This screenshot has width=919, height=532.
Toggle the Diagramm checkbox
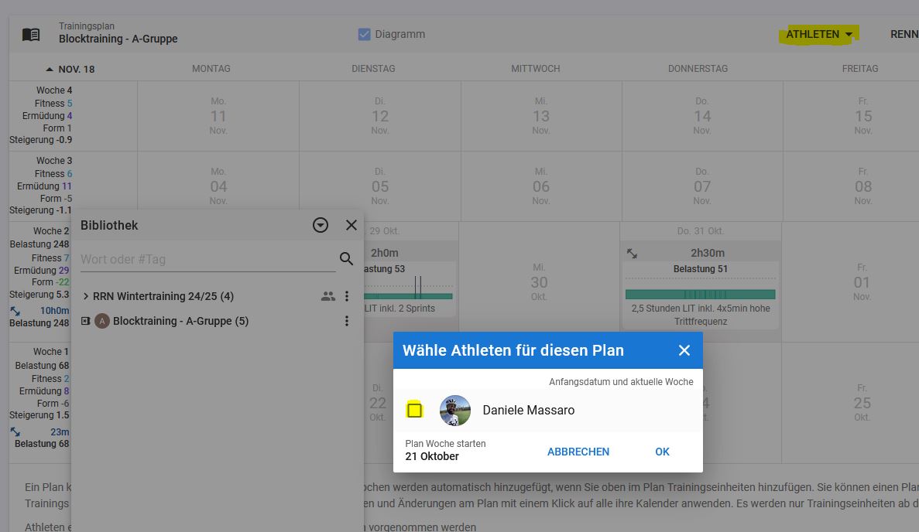point(365,34)
